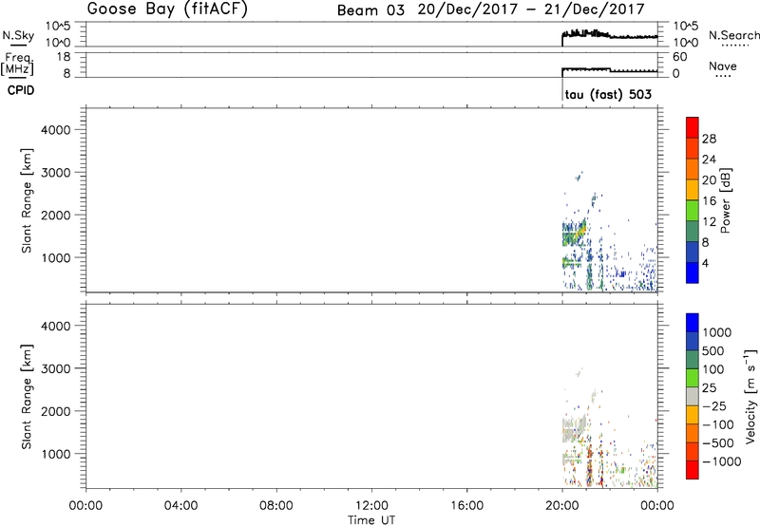The image size is (760, 526).
Task: Click the "4000" tick in velocity panel
Action: click(56, 326)
